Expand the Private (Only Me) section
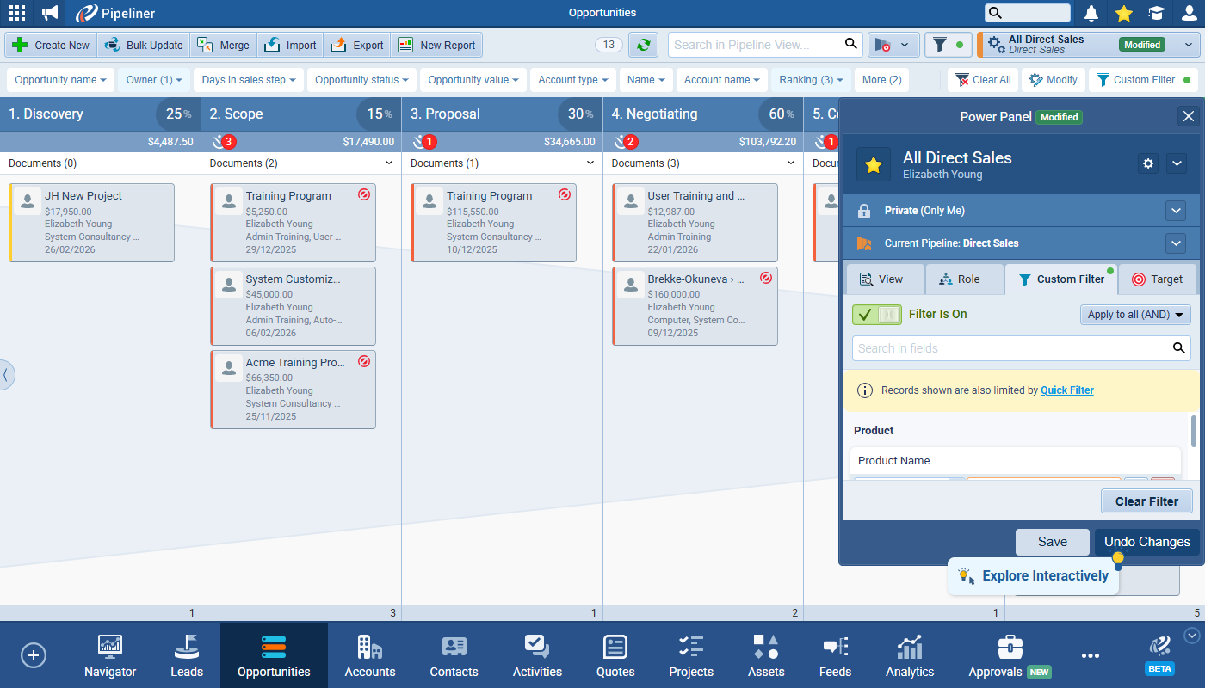1205x688 pixels. click(x=1176, y=211)
